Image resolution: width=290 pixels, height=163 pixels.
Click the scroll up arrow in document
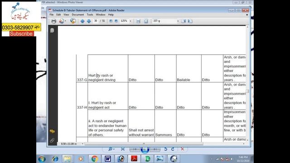click(x=247, y=27)
